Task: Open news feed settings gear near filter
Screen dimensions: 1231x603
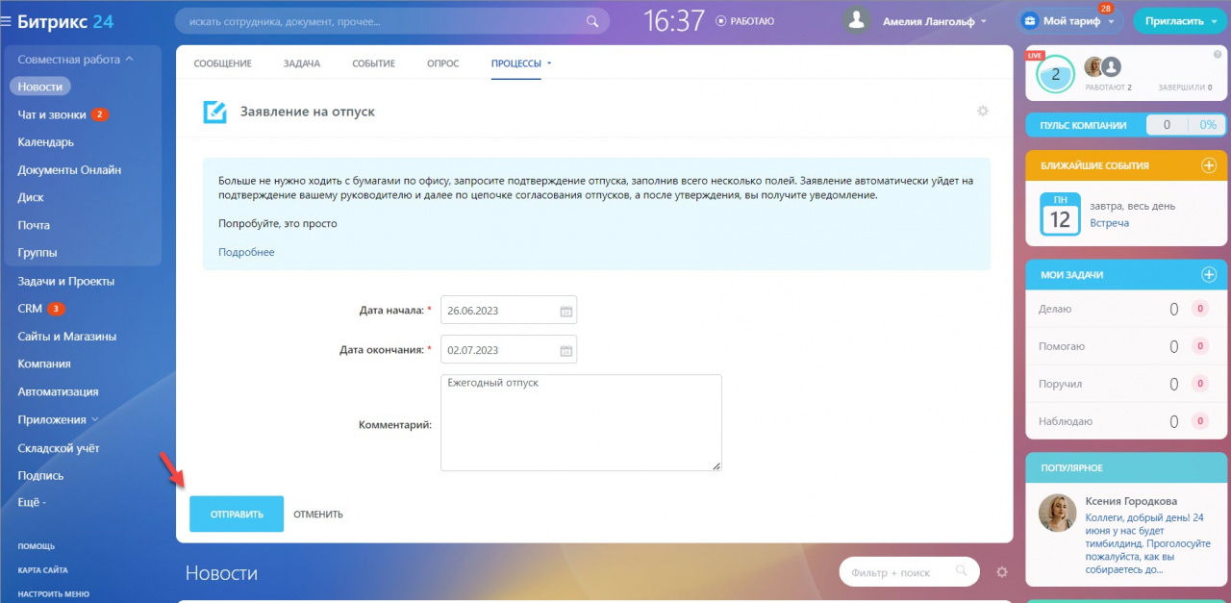Action: (x=1002, y=572)
